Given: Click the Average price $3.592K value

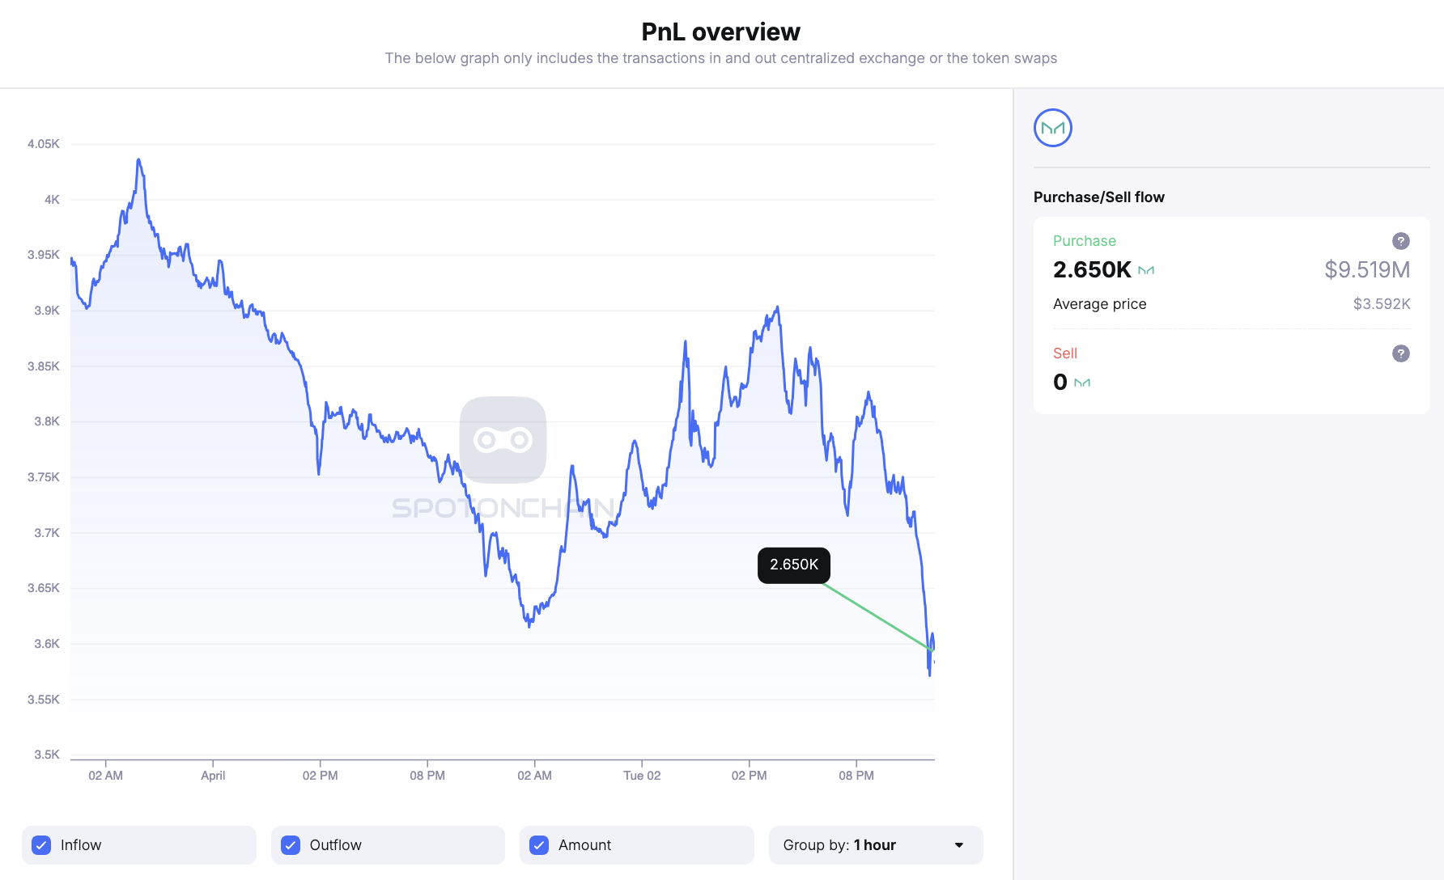Looking at the screenshot, I should click(1381, 304).
